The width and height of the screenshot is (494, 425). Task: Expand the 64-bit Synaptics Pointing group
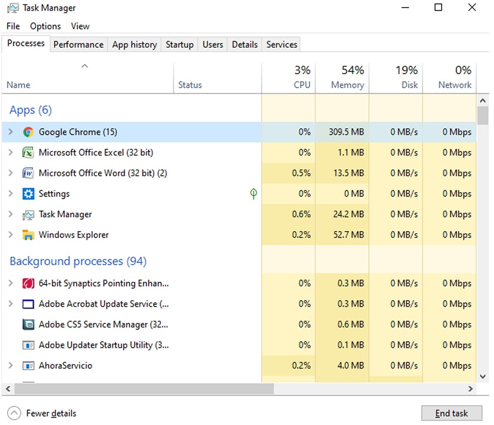(x=11, y=283)
